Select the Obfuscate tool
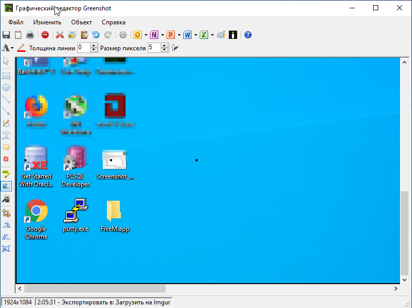Screen dimensions: 412x308 (x=6, y=186)
